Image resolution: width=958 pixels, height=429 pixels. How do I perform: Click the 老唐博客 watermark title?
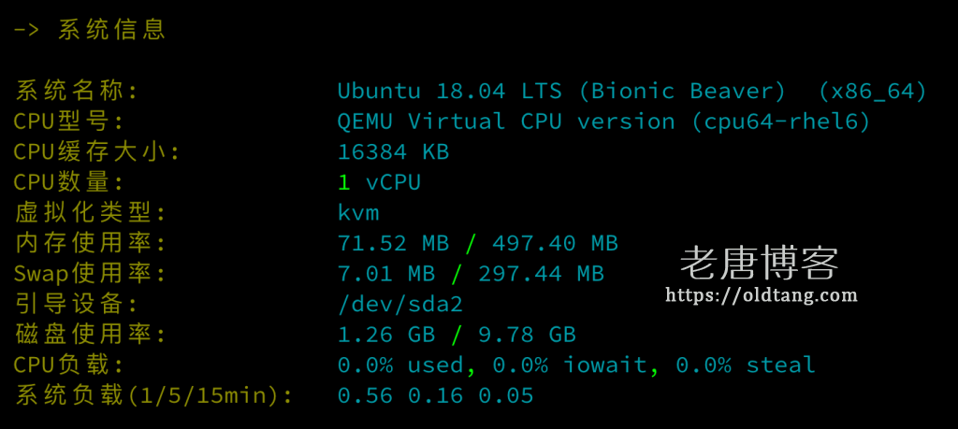point(759,264)
